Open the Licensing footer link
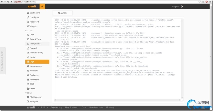 [x=110, y=107]
